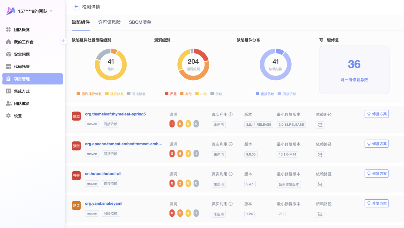Viewport: 404px width, 228px height.
Task: Open dependency path icon for snakeyaml
Action: click(320, 214)
